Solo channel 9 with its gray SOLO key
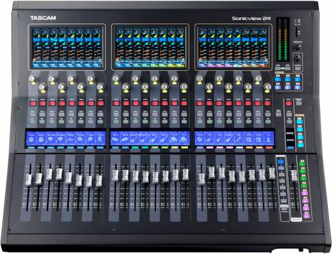 tap(116, 114)
